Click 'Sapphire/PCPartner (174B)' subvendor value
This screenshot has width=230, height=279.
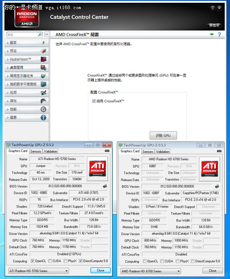[201, 193]
